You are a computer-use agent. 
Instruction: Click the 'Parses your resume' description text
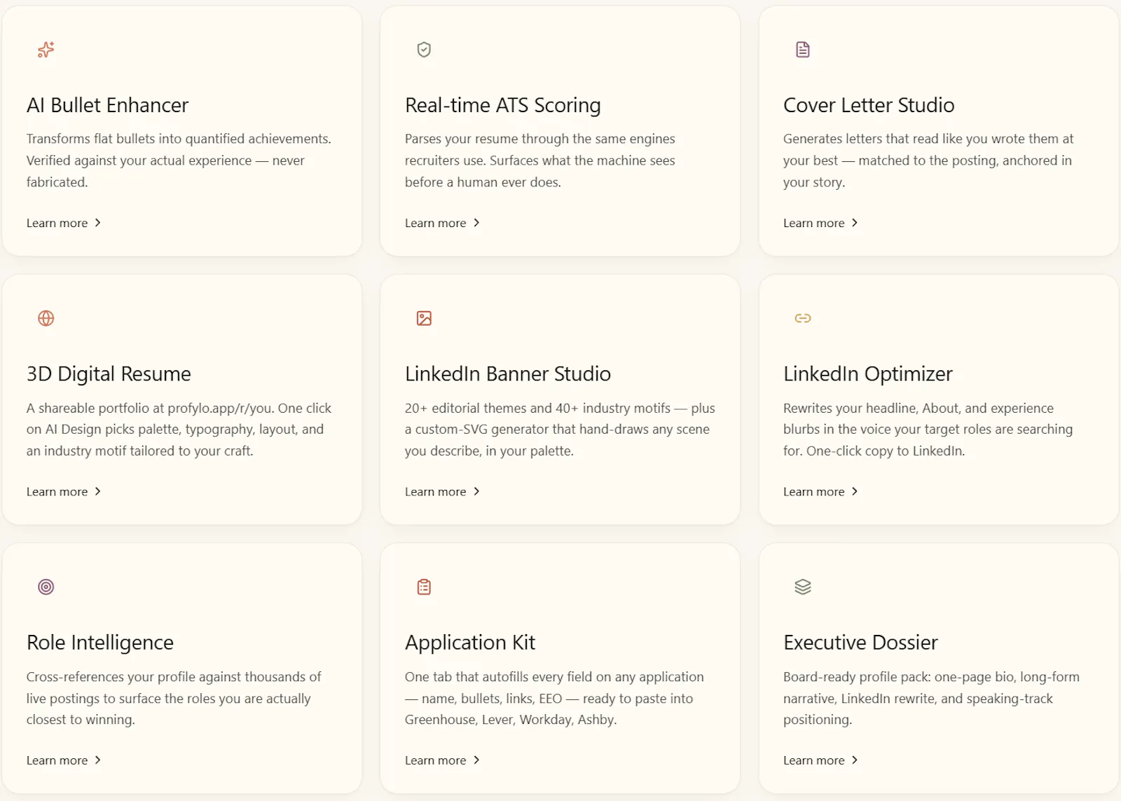[x=540, y=160]
